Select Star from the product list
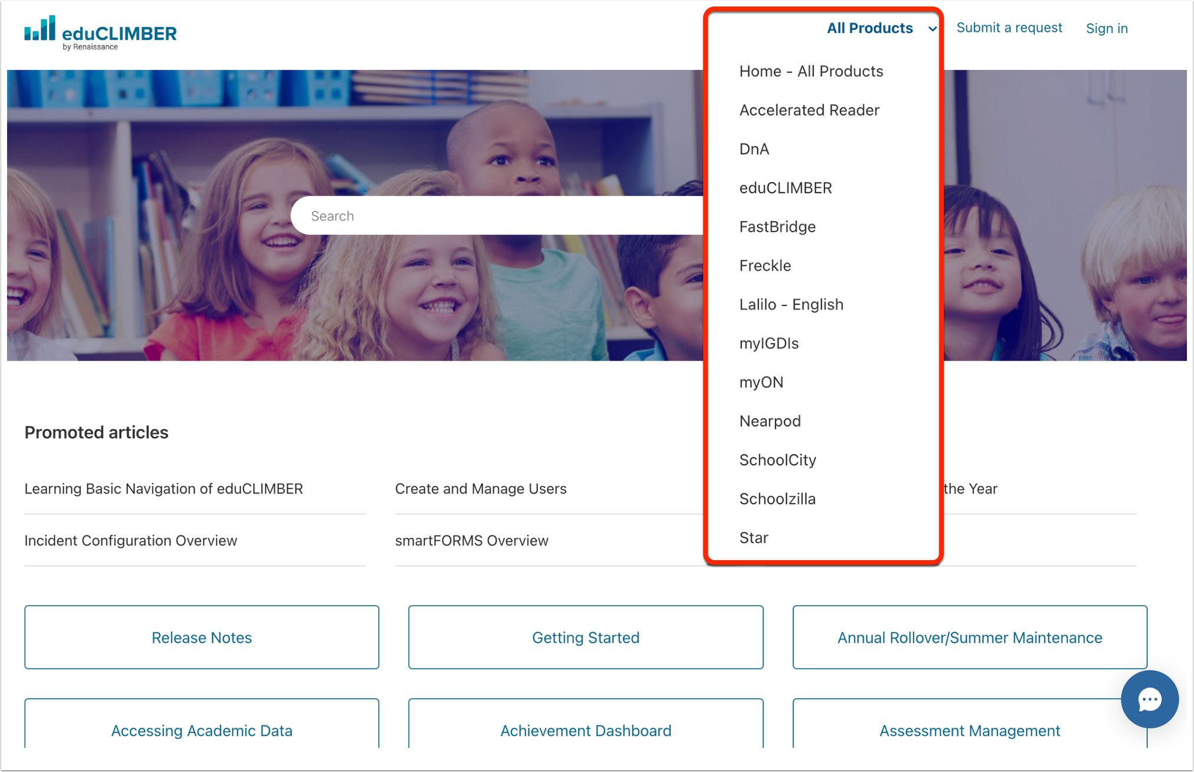The width and height of the screenshot is (1194, 772). 753,539
